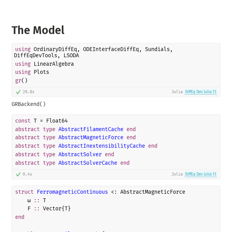232x232 pixels.
Task: Click the gr() call in the first cell
Action: (21, 80)
